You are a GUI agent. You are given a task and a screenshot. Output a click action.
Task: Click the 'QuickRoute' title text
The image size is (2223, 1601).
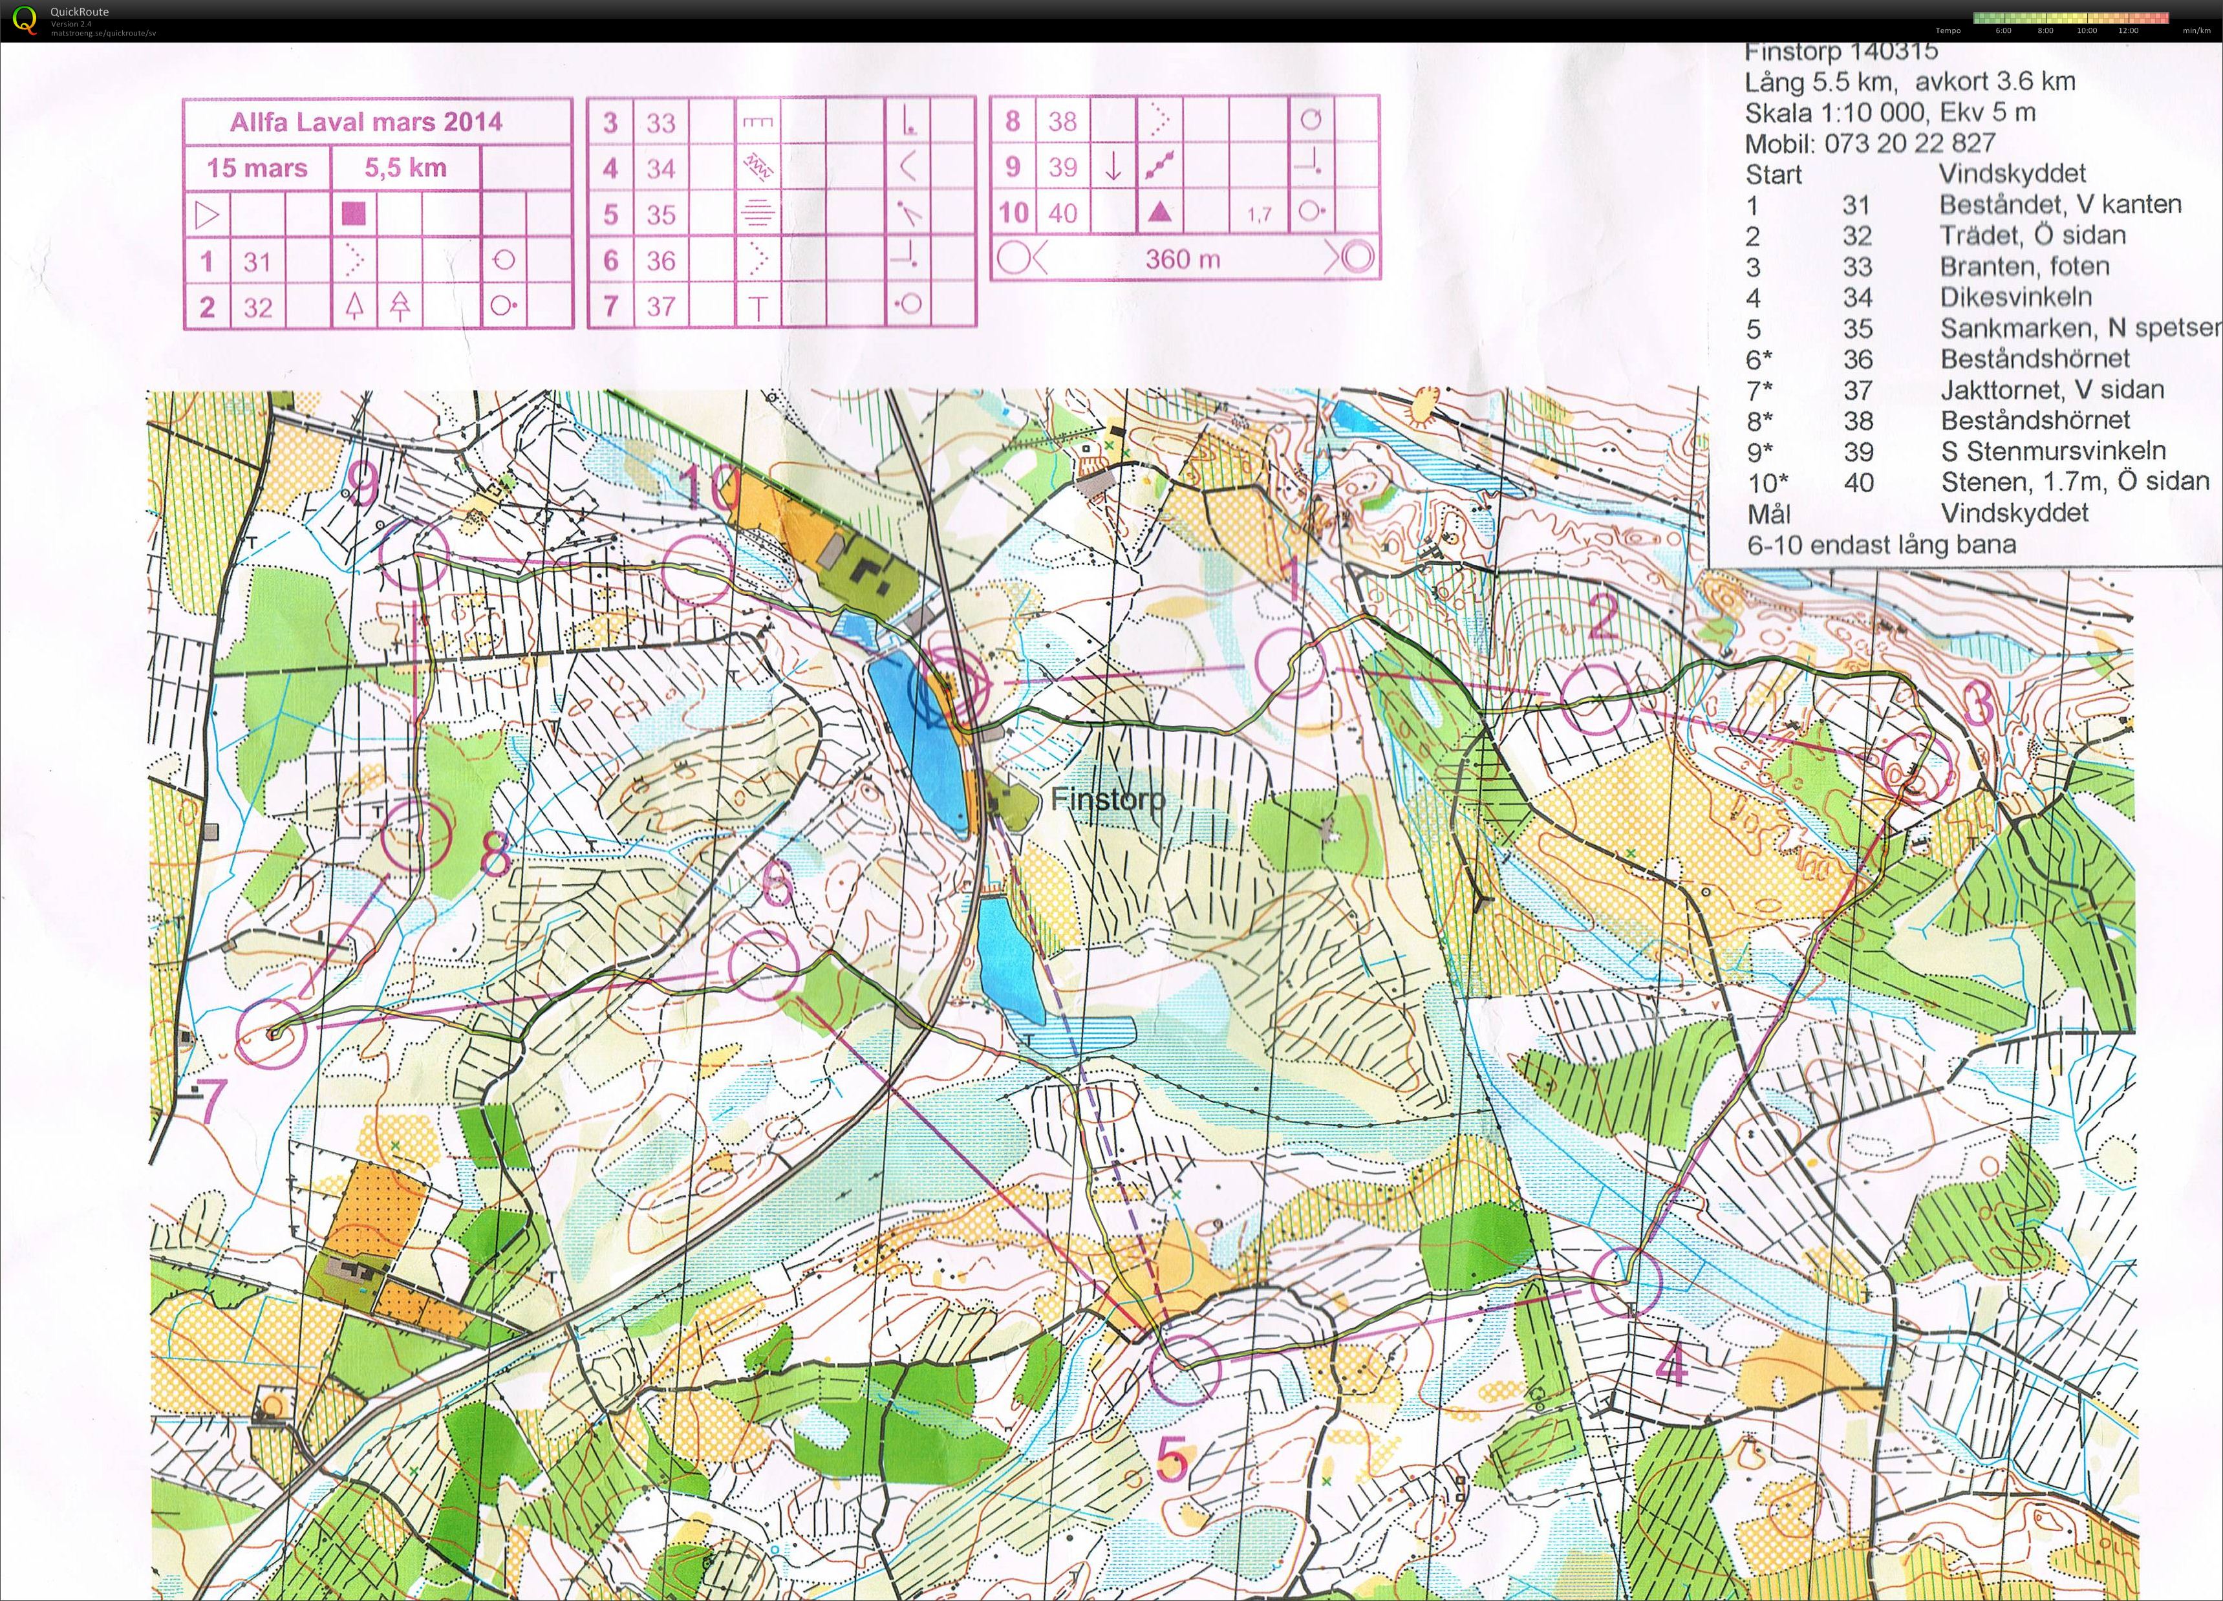(80, 12)
